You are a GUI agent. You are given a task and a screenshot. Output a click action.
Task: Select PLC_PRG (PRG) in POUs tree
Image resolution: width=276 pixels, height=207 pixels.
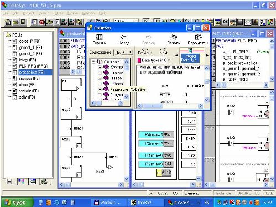33,66
